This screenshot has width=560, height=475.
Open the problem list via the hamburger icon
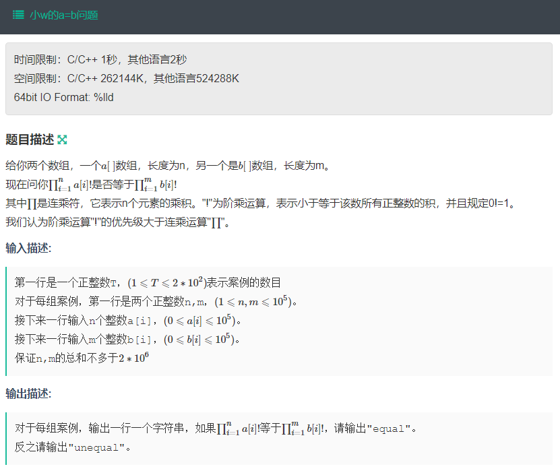[18, 14]
